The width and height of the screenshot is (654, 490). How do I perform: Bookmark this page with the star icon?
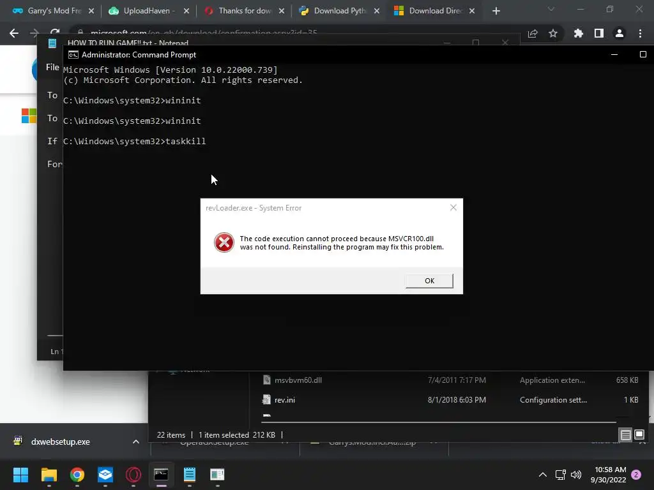coord(553,33)
